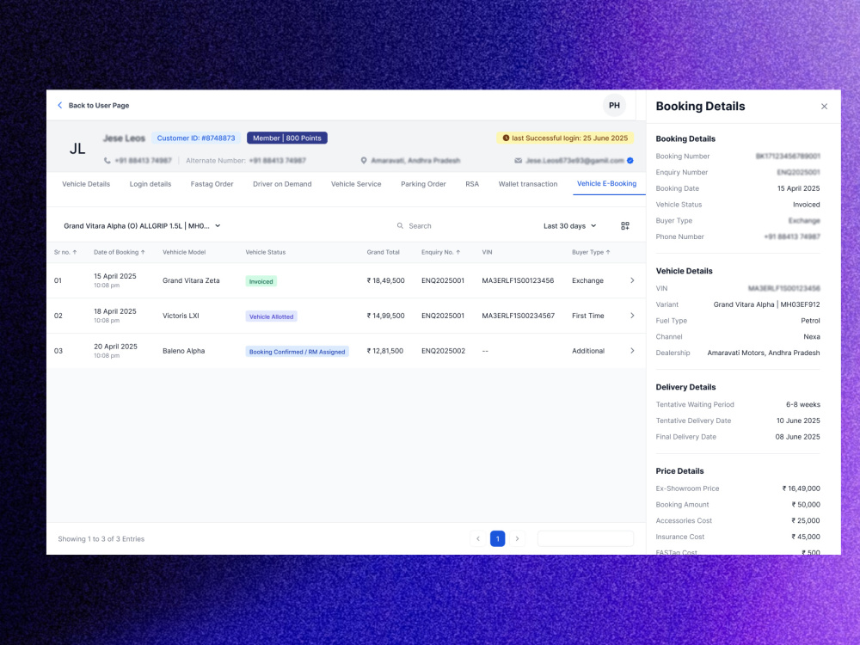Go to previous page arrow
This screenshot has height=645, width=860.
click(477, 538)
